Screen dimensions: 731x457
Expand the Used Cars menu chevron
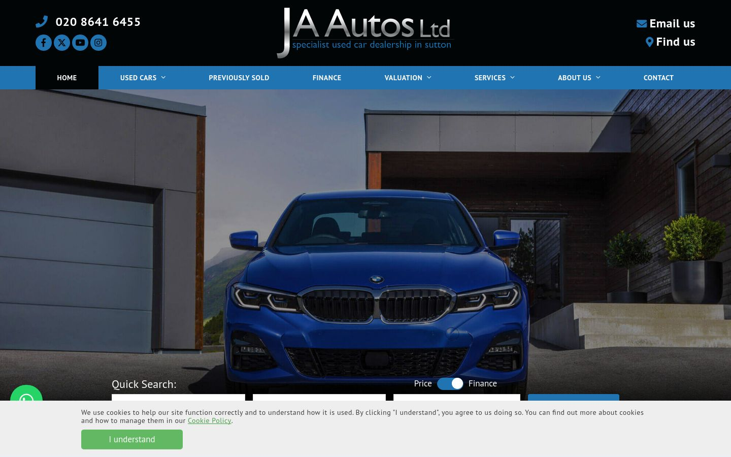(x=163, y=78)
